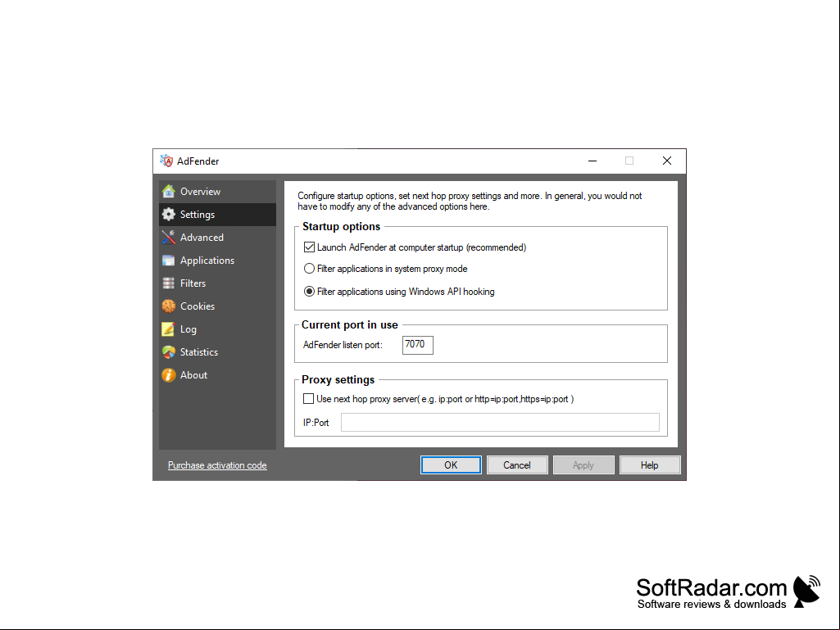Click the AdFender listen port label
This screenshot has width=840, height=630.
(343, 345)
